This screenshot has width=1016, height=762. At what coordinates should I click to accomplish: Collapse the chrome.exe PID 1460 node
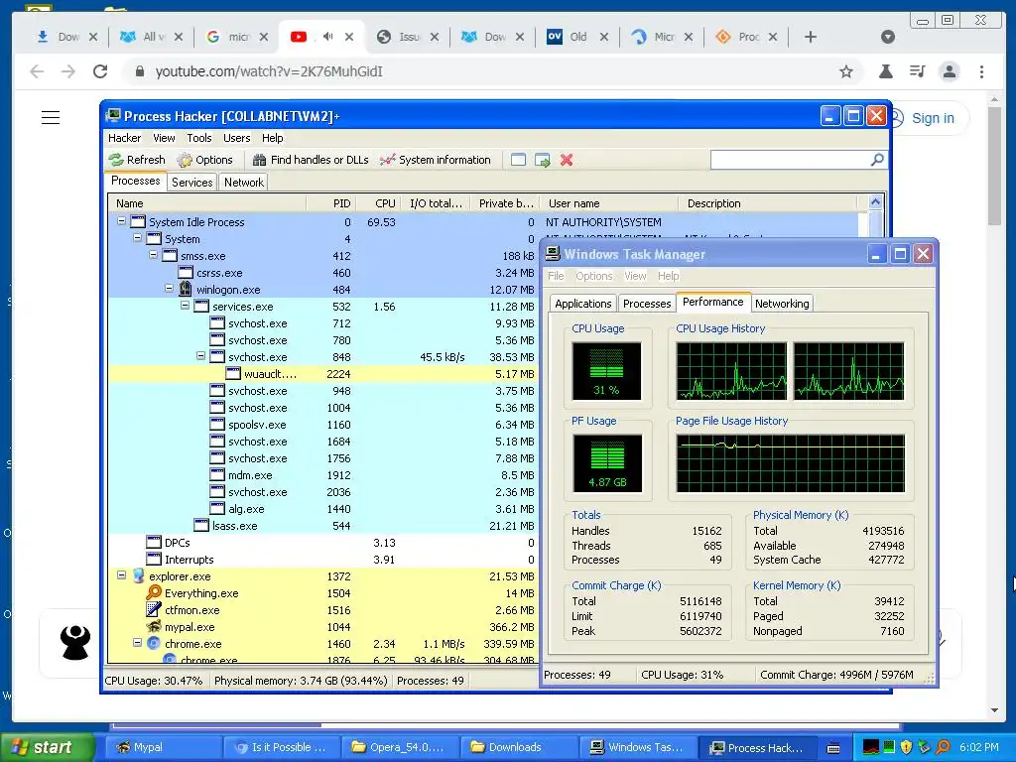click(x=137, y=643)
